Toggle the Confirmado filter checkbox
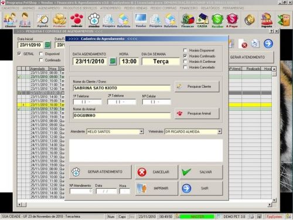Viewport: 293px width, 220px height. click(41, 60)
